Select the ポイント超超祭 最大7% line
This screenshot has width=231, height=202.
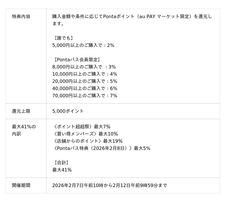(x=81, y=127)
